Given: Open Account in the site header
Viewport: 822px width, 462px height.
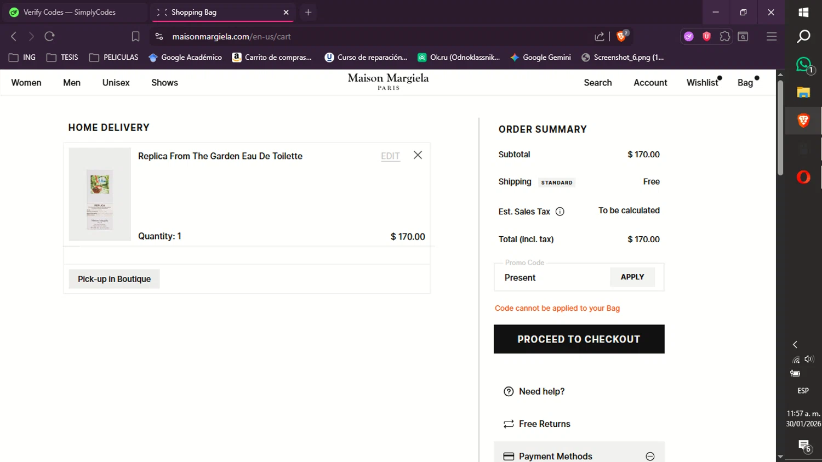Looking at the screenshot, I should pyautogui.click(x=650, y=83).
